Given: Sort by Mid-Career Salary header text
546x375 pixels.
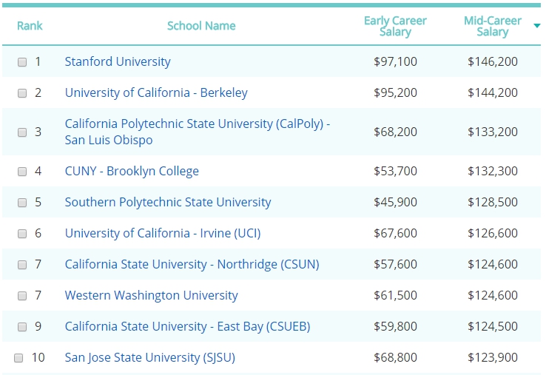Looking at the screenshot, I should (x=492, y=26).
